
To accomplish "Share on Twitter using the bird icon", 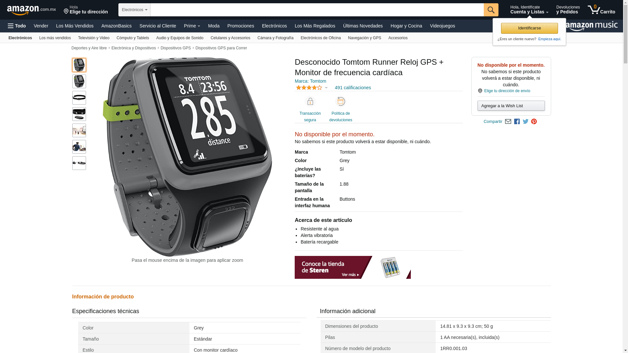I will pos(526,122).
